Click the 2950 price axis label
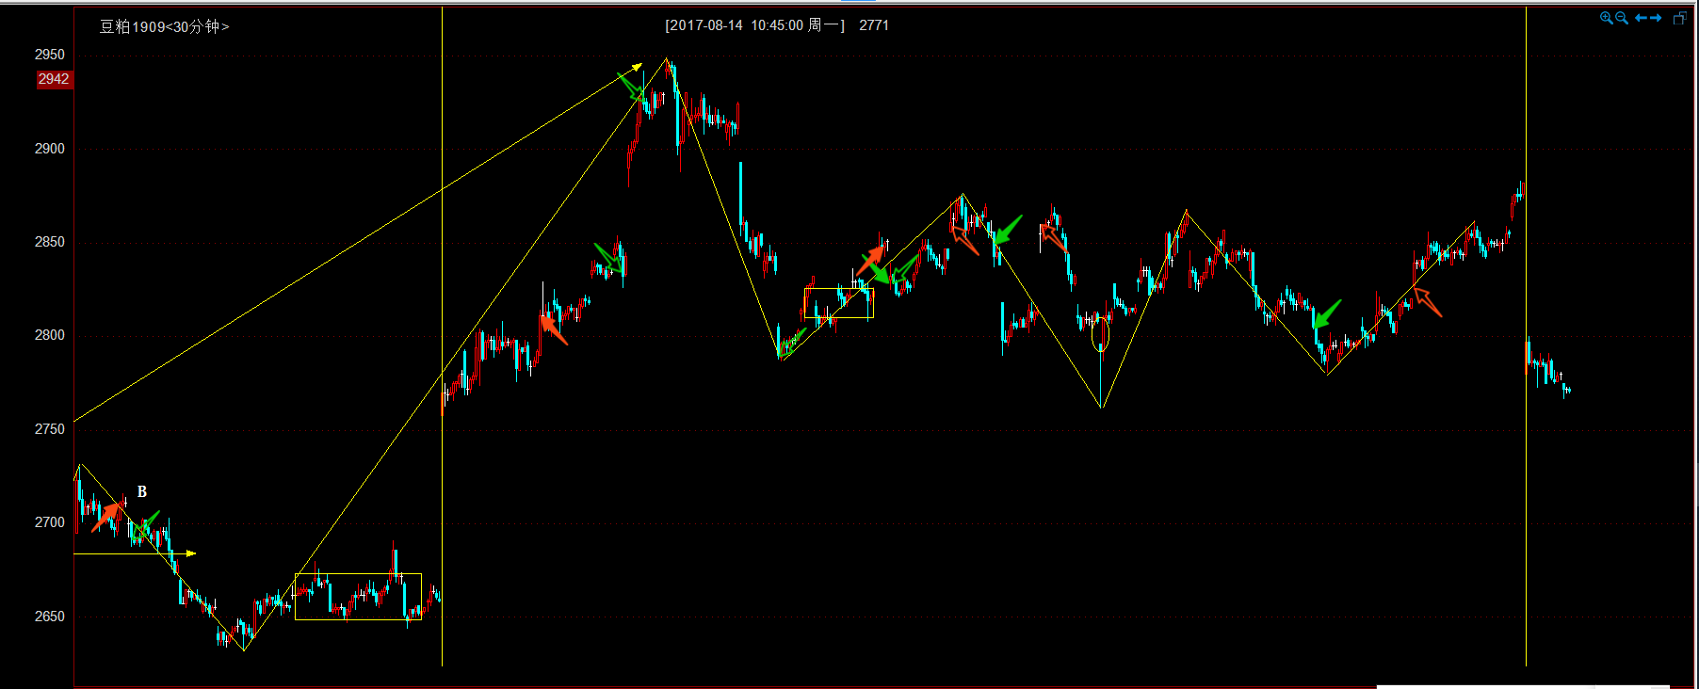Image resolution: width=1699 pixels, height=689 pixels. coord(50,55)
